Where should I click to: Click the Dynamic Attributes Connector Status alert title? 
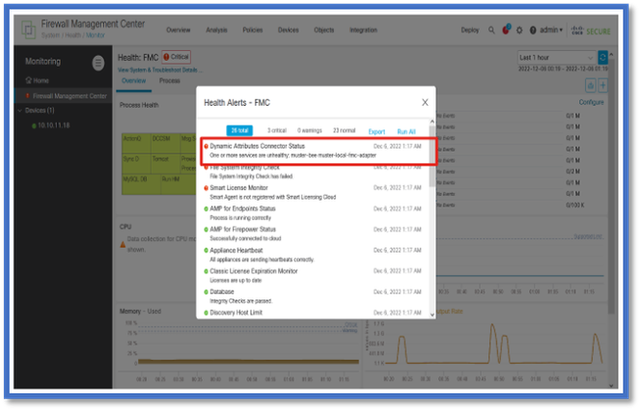point(257,147)
